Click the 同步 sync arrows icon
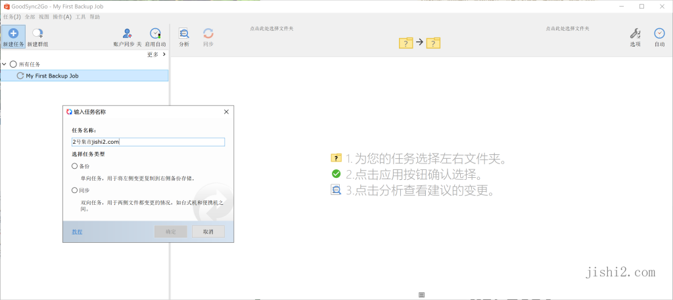Screen dimensions: 673x300 click(208, 33)
